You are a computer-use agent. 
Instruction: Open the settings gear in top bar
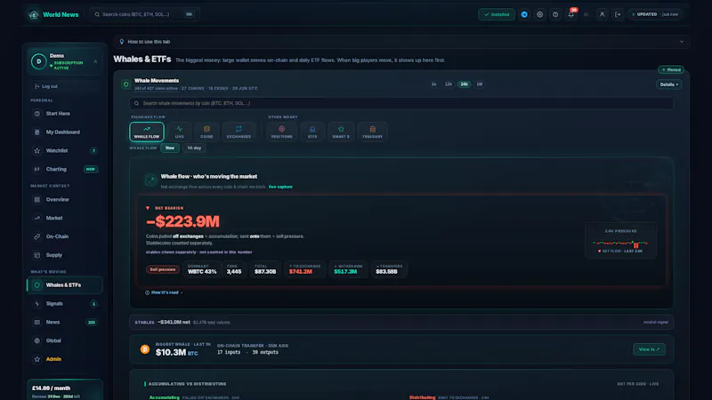point(540,14)
